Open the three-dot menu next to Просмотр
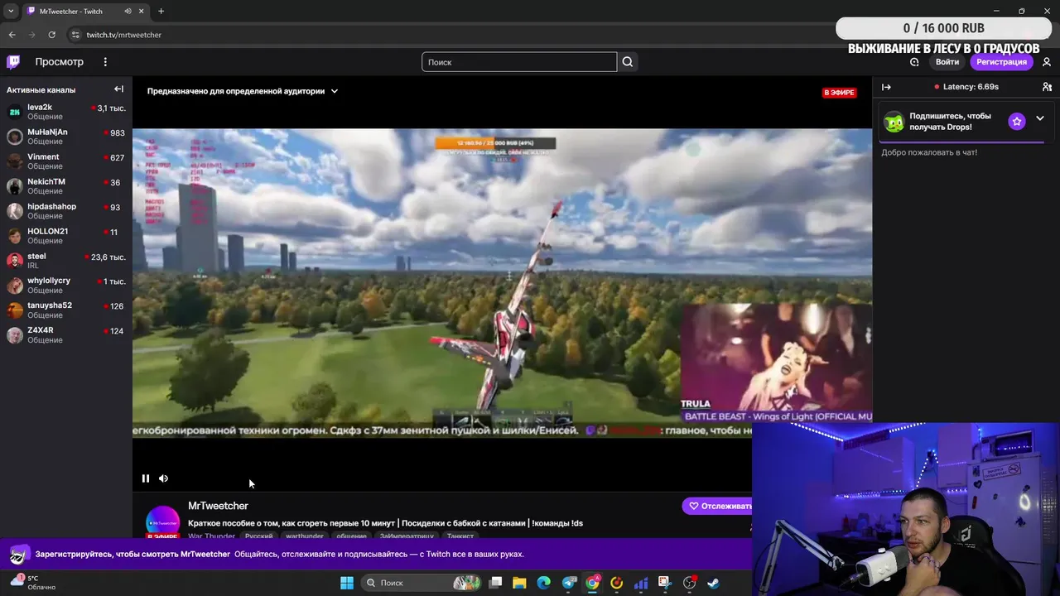This screenshot has height=596, width=1060. point(105,62)
